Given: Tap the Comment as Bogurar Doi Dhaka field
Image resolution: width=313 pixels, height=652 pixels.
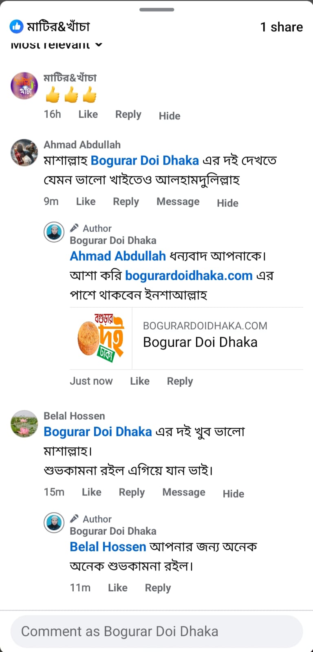Looking at the screenshot, I should 156,631.
